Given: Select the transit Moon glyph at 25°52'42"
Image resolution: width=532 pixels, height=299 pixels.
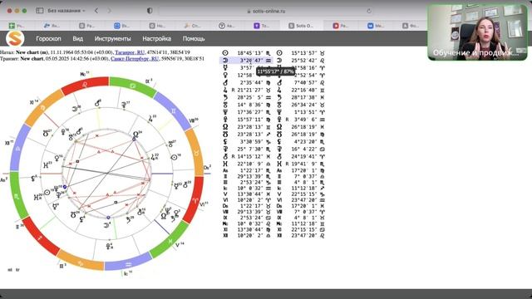Looking at the screenshot, I should (279, 61).
